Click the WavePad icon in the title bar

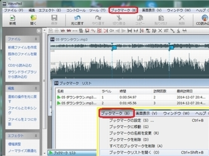coord(4,4)
